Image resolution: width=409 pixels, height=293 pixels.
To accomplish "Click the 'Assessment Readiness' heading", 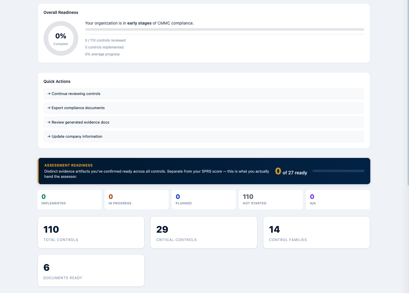I will click(68, 165).
